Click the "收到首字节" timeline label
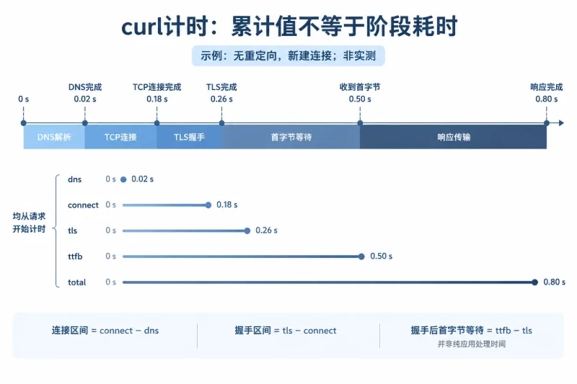This screenshot has width=577, height=384. (360, 87)
